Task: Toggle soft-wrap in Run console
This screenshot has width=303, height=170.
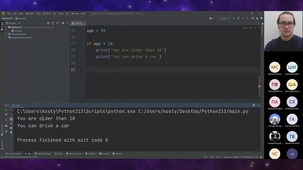Action: pos(11,119)
